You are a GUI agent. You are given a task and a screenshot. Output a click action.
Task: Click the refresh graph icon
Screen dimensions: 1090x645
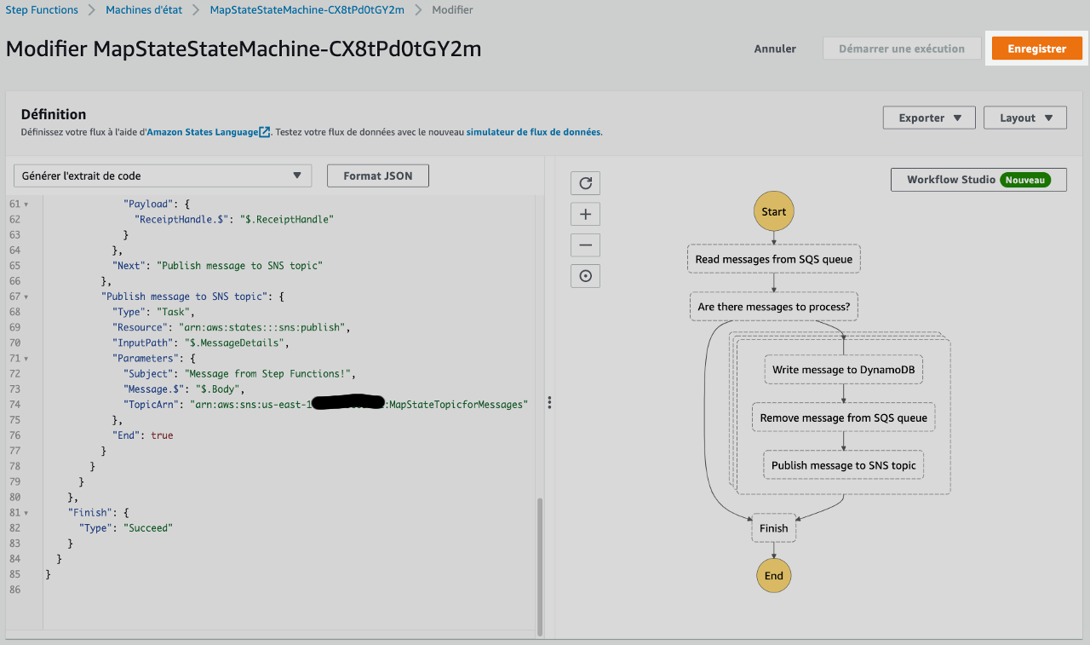pyautogui.click(x=585, y=183)
